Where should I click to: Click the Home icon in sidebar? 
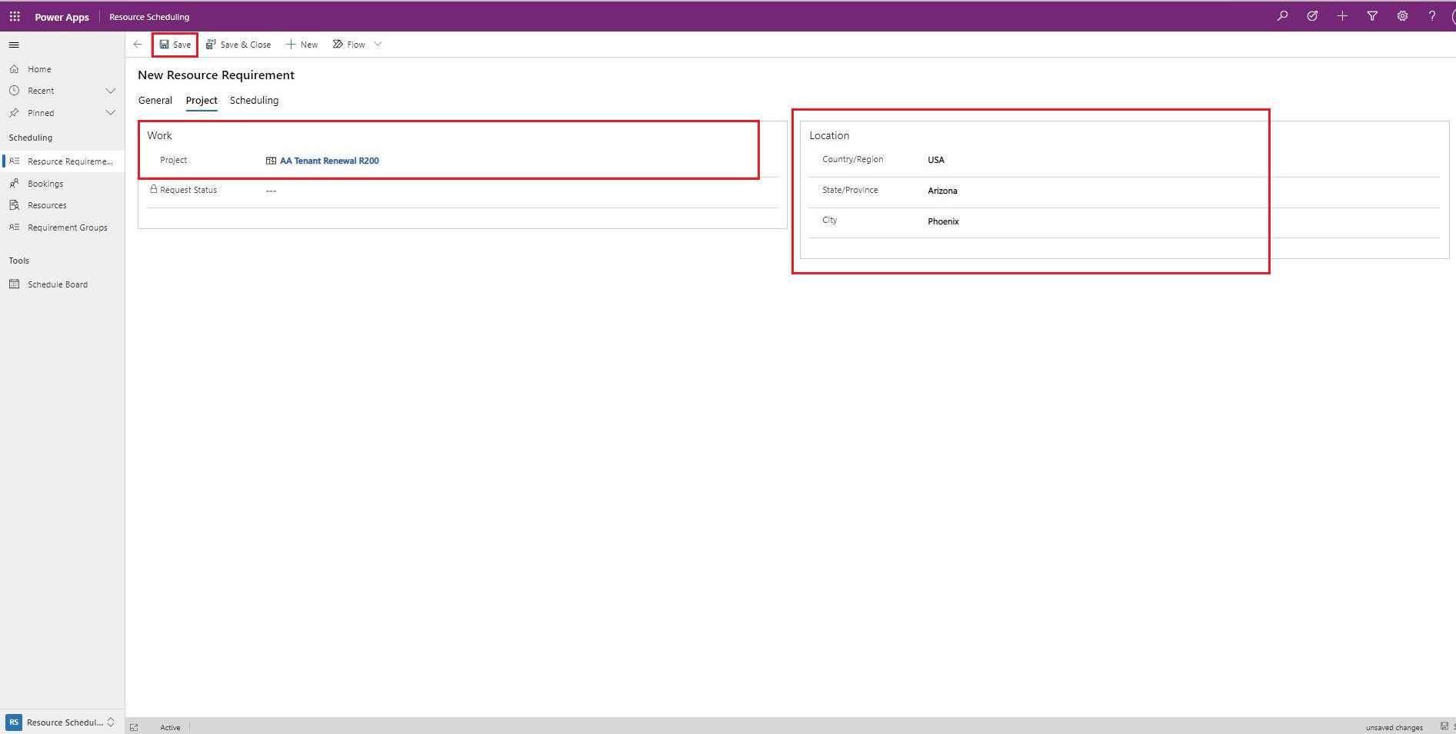[x=14, y=69]
